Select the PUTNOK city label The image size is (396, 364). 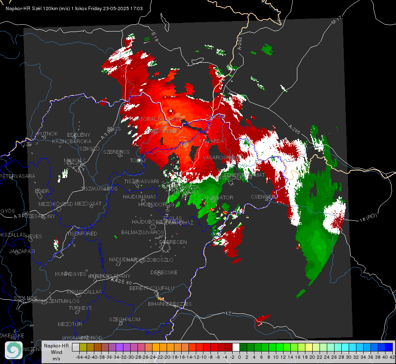coord(47,133)
